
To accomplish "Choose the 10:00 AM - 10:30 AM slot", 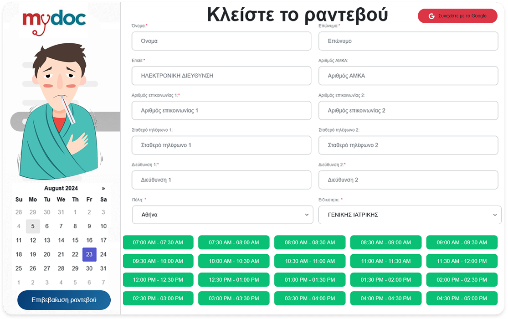I will click(234, 261).
